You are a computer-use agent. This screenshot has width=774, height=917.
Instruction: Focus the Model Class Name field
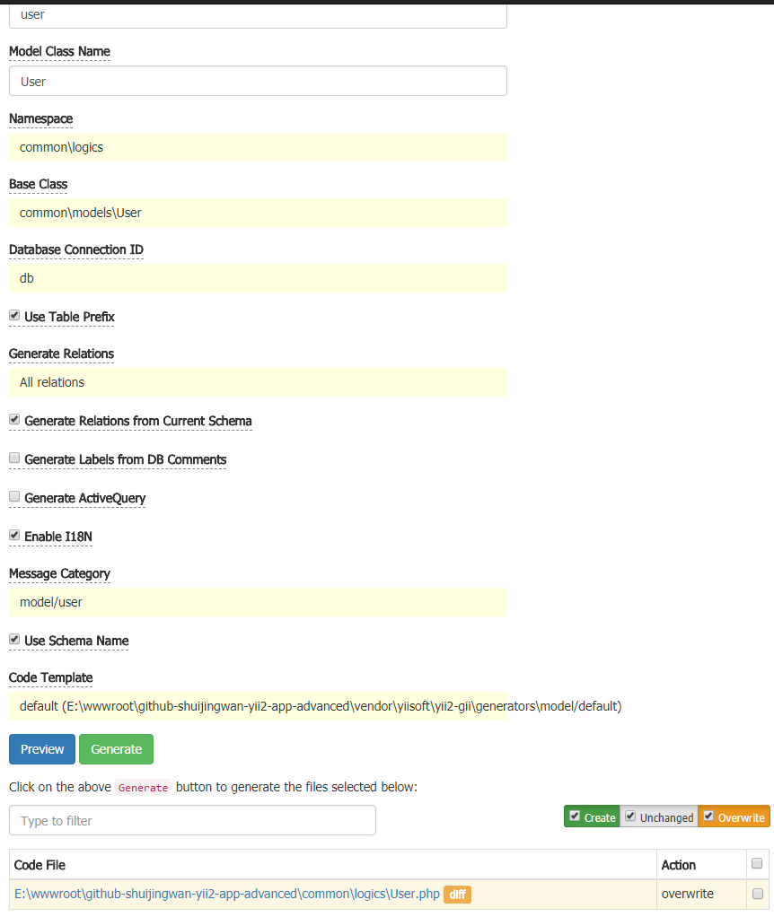258,81
